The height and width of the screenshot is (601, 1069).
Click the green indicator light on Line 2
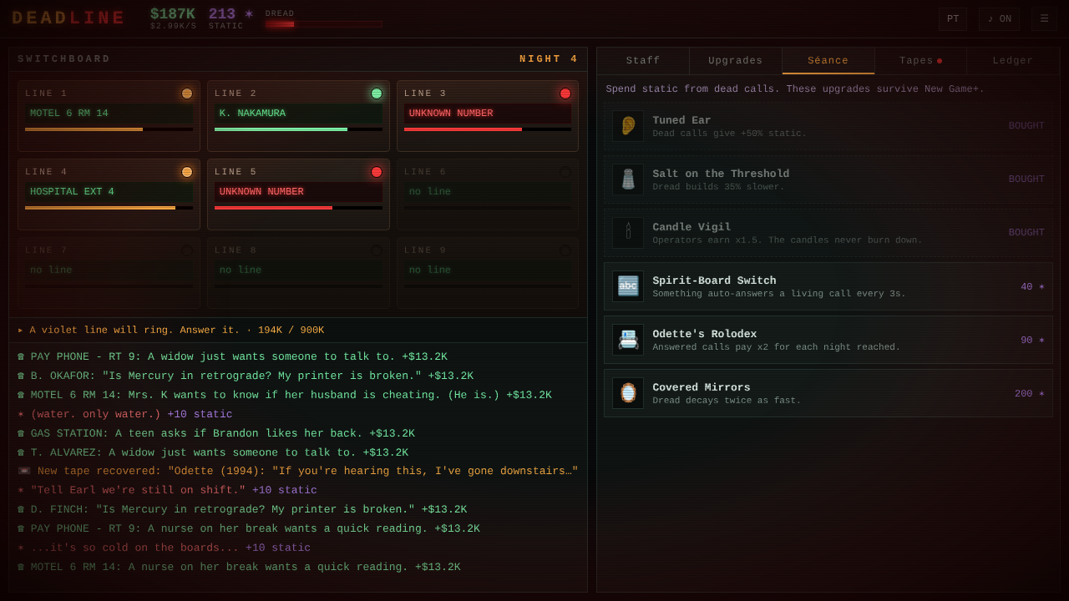click(377, 93)
